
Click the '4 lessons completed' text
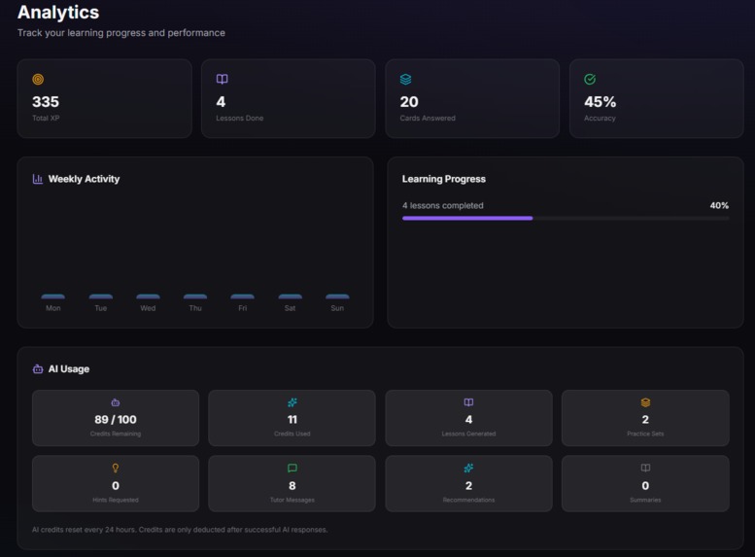pos(443,206)
